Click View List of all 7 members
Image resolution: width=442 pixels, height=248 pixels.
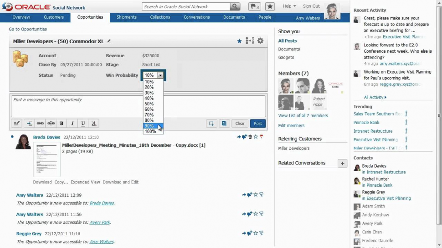(x=303, y=115)
